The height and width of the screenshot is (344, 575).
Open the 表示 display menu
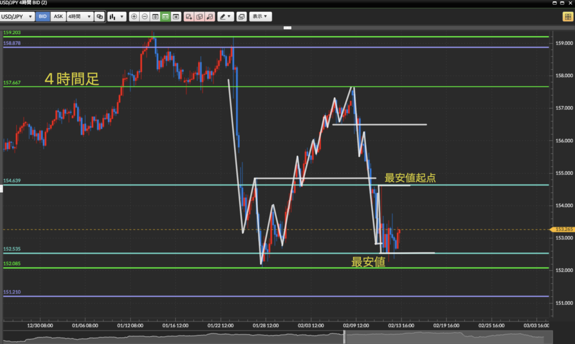tap(260, 17)
